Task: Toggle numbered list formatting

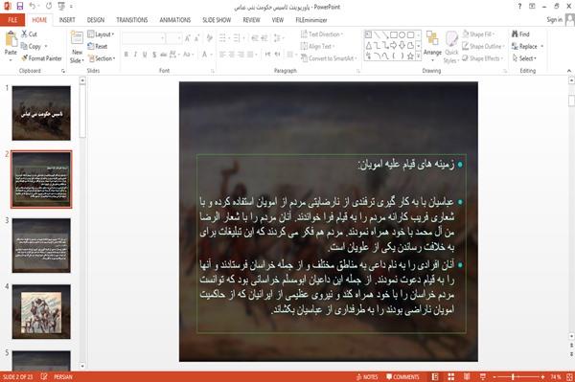Action: tap(238, 37)
